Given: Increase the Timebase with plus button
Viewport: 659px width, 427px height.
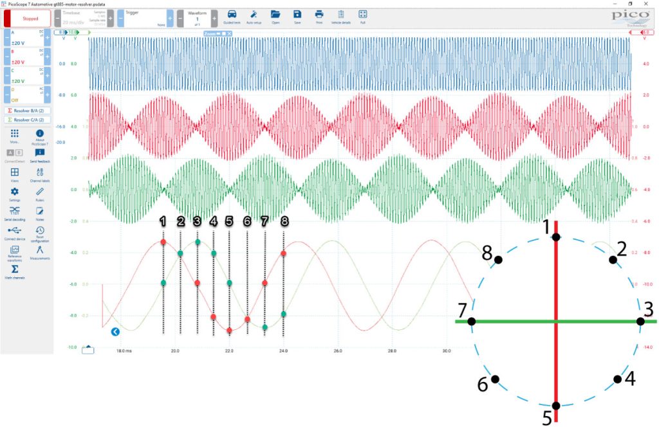Looking at the screenshot, I should [111, 19].
